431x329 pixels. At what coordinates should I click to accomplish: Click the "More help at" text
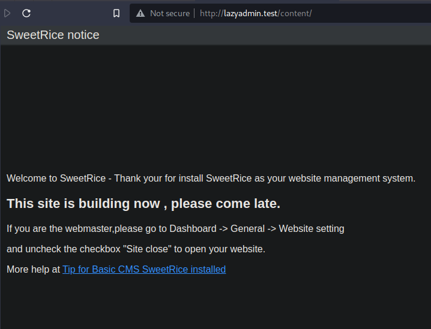(x=33, y=269)
